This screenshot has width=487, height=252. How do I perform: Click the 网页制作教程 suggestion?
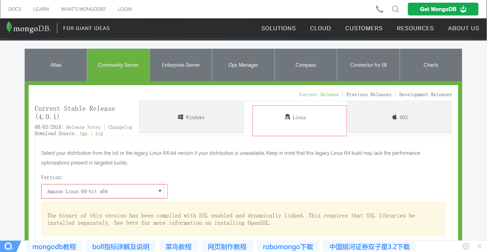[227, 247]
